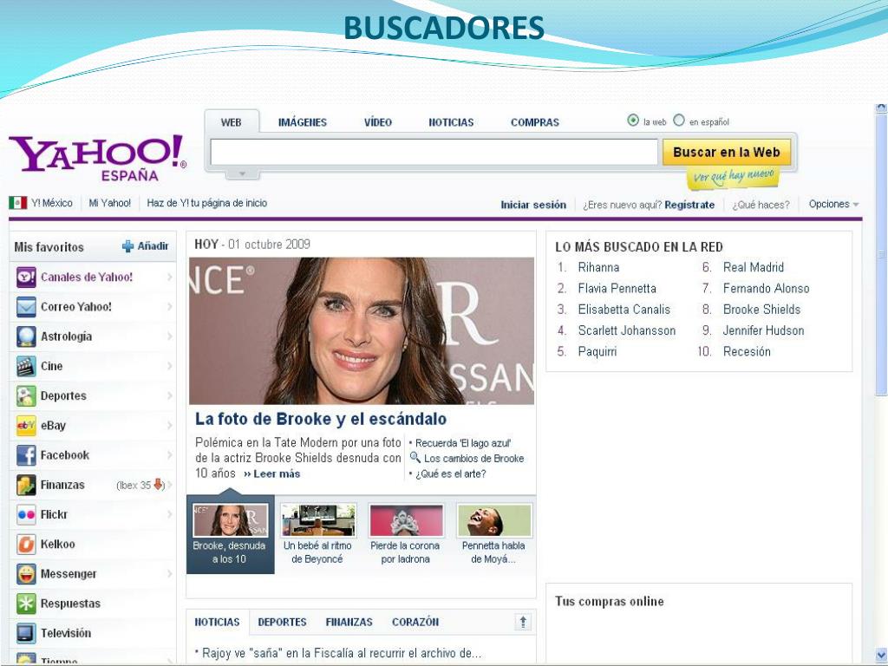This screenshot has width=888, height=666.
Task: Open the Cine clapperboard icon
Action: pos(26,367)
